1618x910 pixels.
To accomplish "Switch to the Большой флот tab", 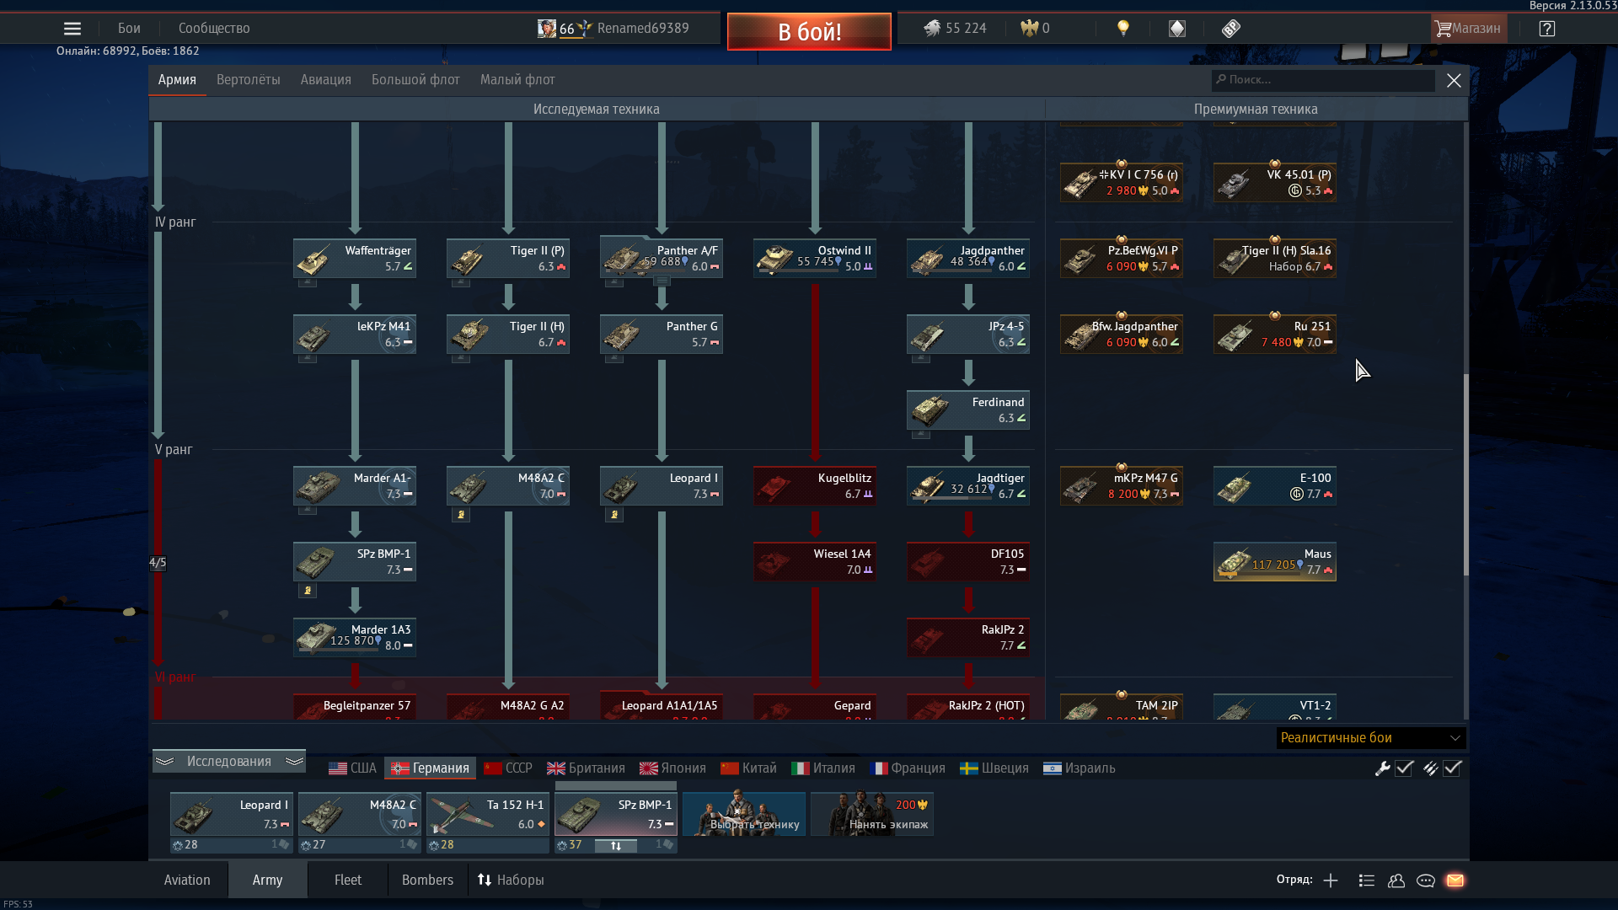I will (415, 80).
